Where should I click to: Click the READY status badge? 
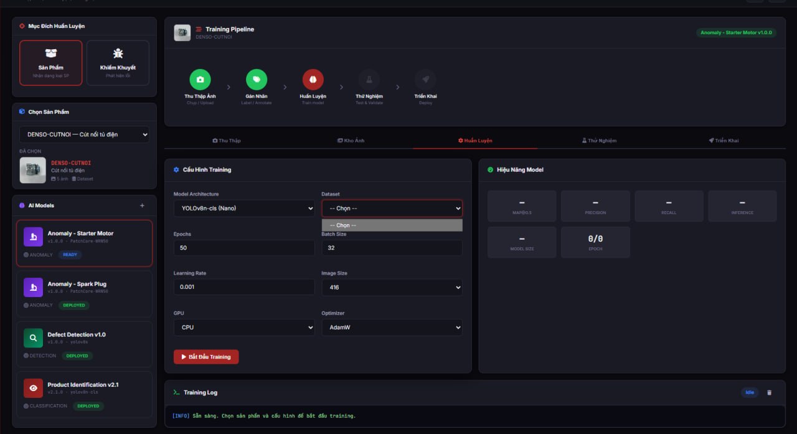pos(70,255)
